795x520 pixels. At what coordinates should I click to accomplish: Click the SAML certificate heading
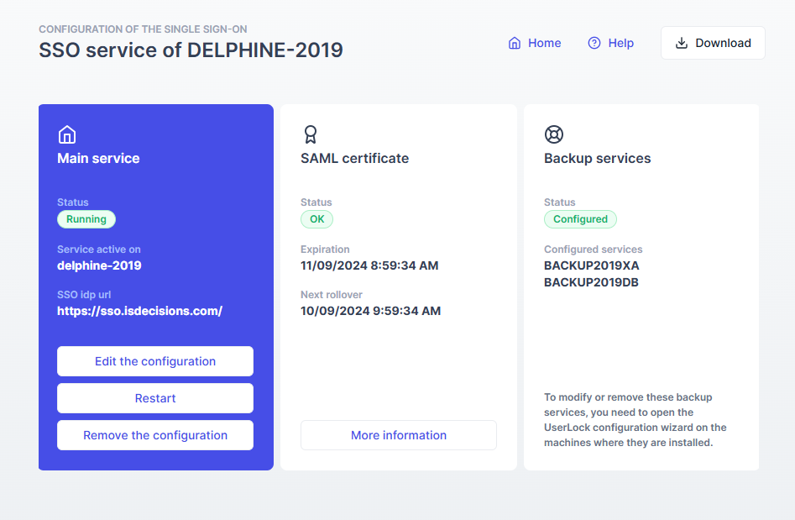pyautogui.click(x=355, y=158)
